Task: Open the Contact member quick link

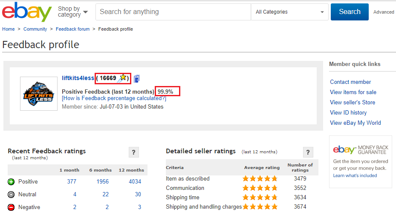Action: 350,82
